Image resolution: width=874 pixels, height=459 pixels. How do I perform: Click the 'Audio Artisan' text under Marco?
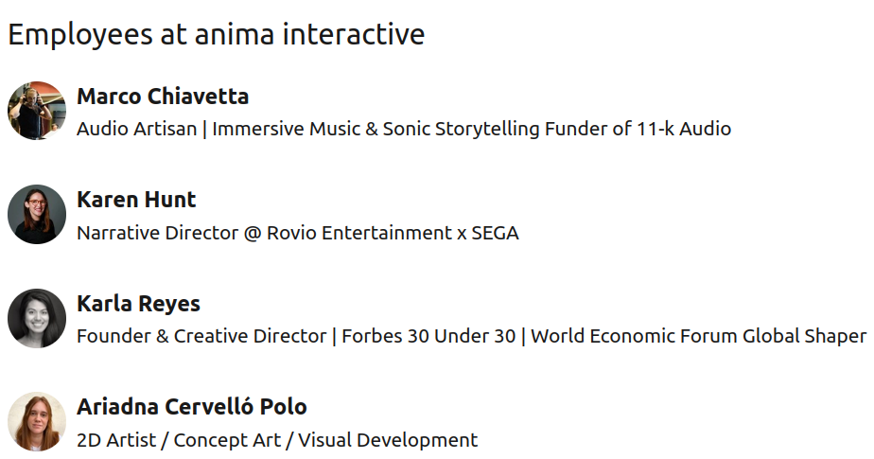[136, 129]
